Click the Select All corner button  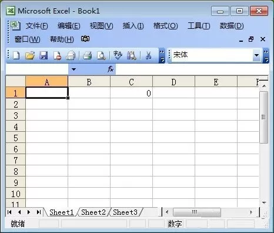[16, 82]
